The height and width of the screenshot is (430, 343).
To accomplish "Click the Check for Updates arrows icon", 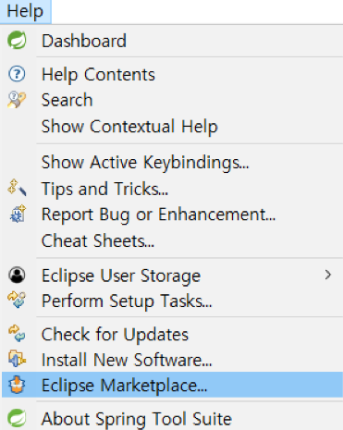I will pos(17,334).
